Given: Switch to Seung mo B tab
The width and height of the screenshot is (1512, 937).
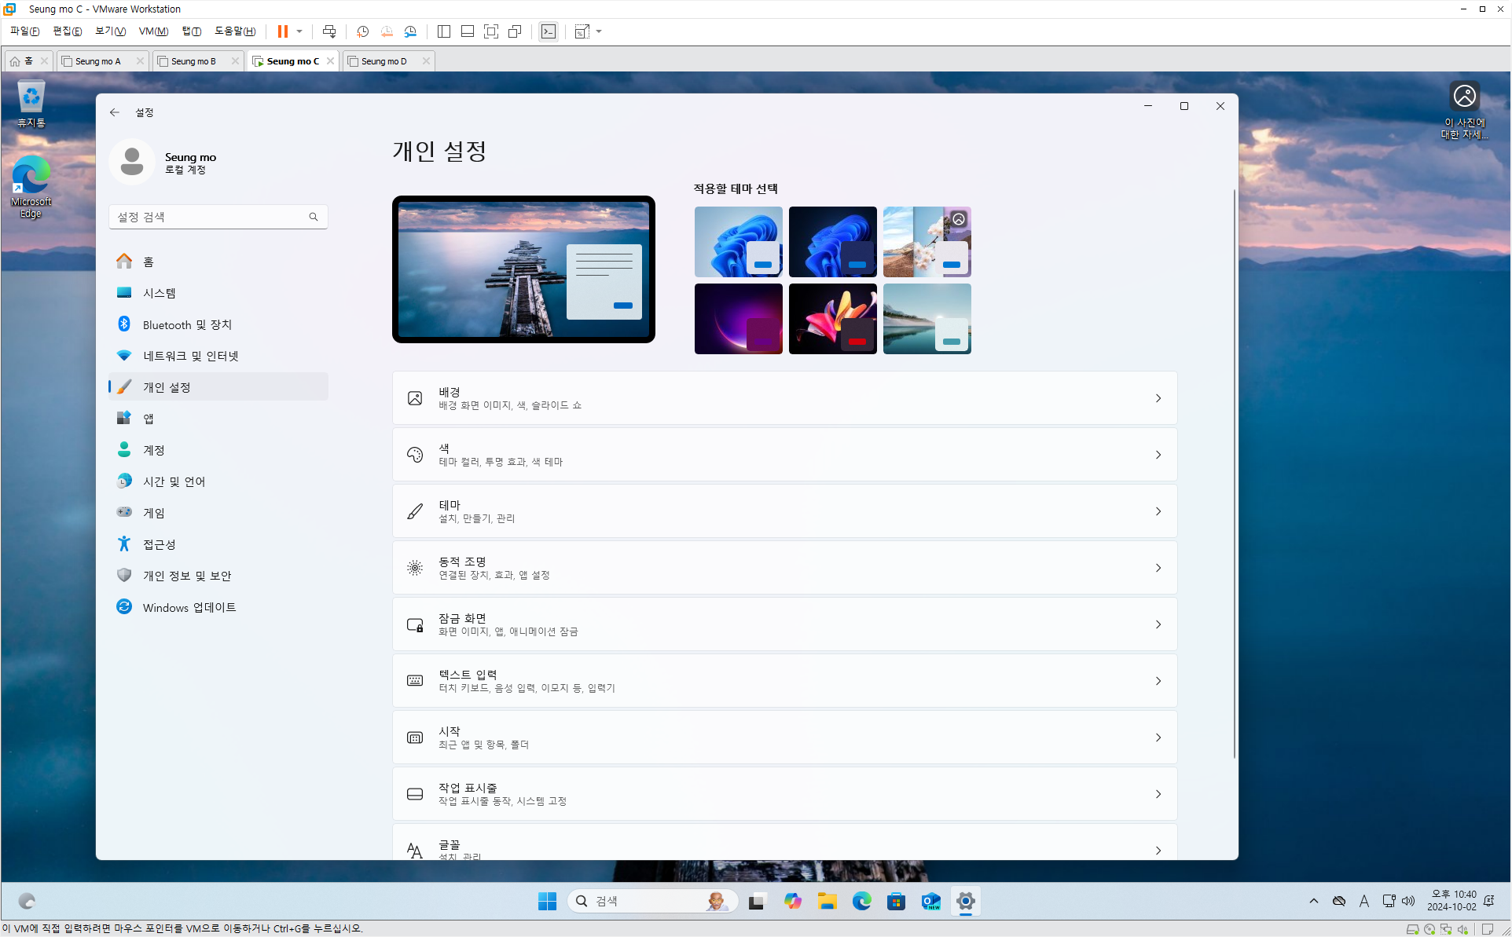Looking at the screenshot, I should pyautogui.click(x=193, y=61).
